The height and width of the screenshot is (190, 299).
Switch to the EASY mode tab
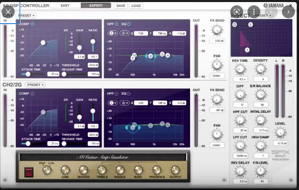65,6
